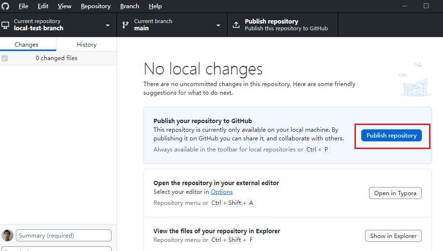Open the View menu
This screenshot has height=251, width=443.
pyautogui.click(x=64, y=6)
